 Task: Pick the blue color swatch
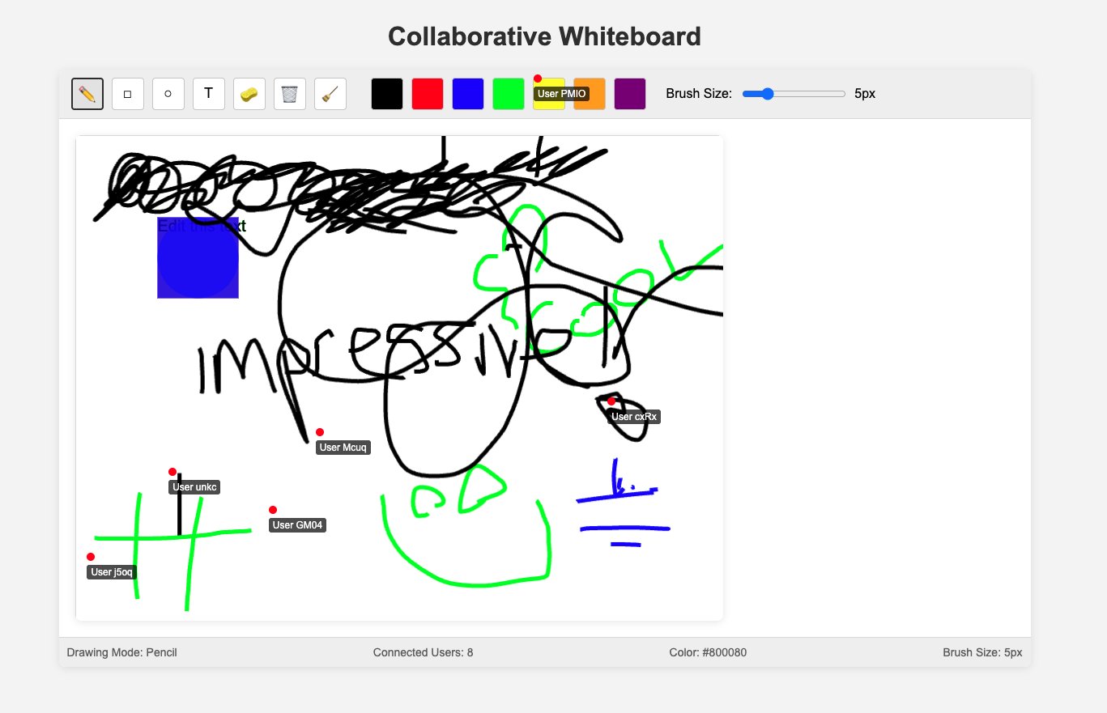(468, 94)
